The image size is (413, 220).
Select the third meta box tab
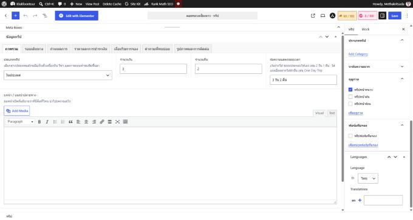click(59, 49)
